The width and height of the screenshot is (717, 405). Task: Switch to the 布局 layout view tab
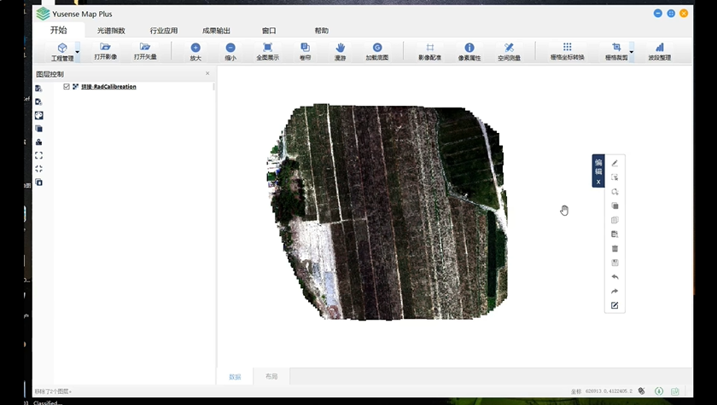pyautogui.click(x=271, y=376)
